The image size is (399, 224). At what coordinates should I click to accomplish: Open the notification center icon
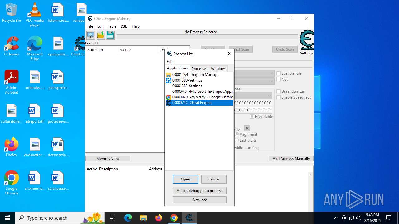[x=389, y=218]
